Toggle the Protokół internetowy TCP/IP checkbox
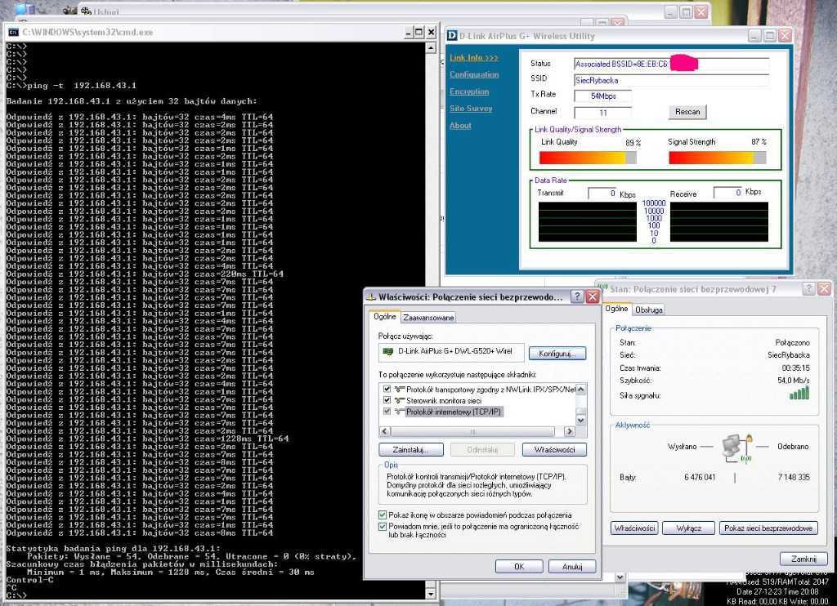This screenshot has width=837, height=606. 387,412
